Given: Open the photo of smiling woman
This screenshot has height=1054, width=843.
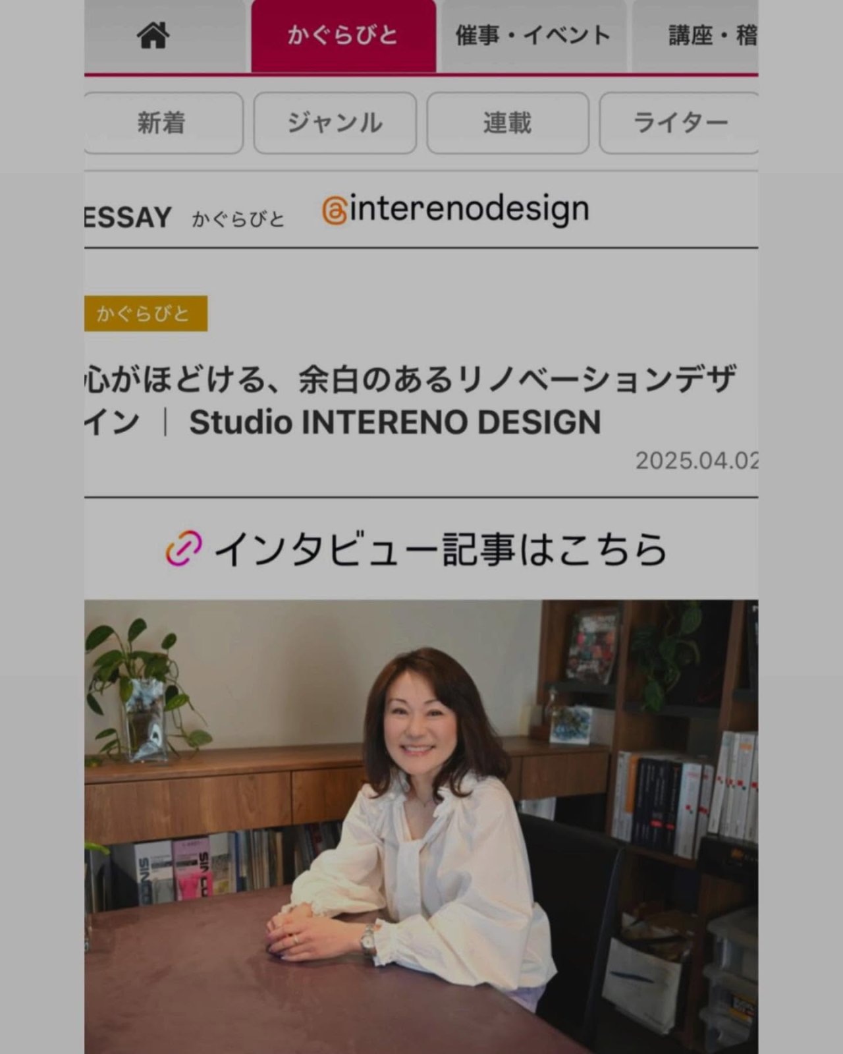Looking at the screenshot, I should pyautogui.click(x=421, y=827).
